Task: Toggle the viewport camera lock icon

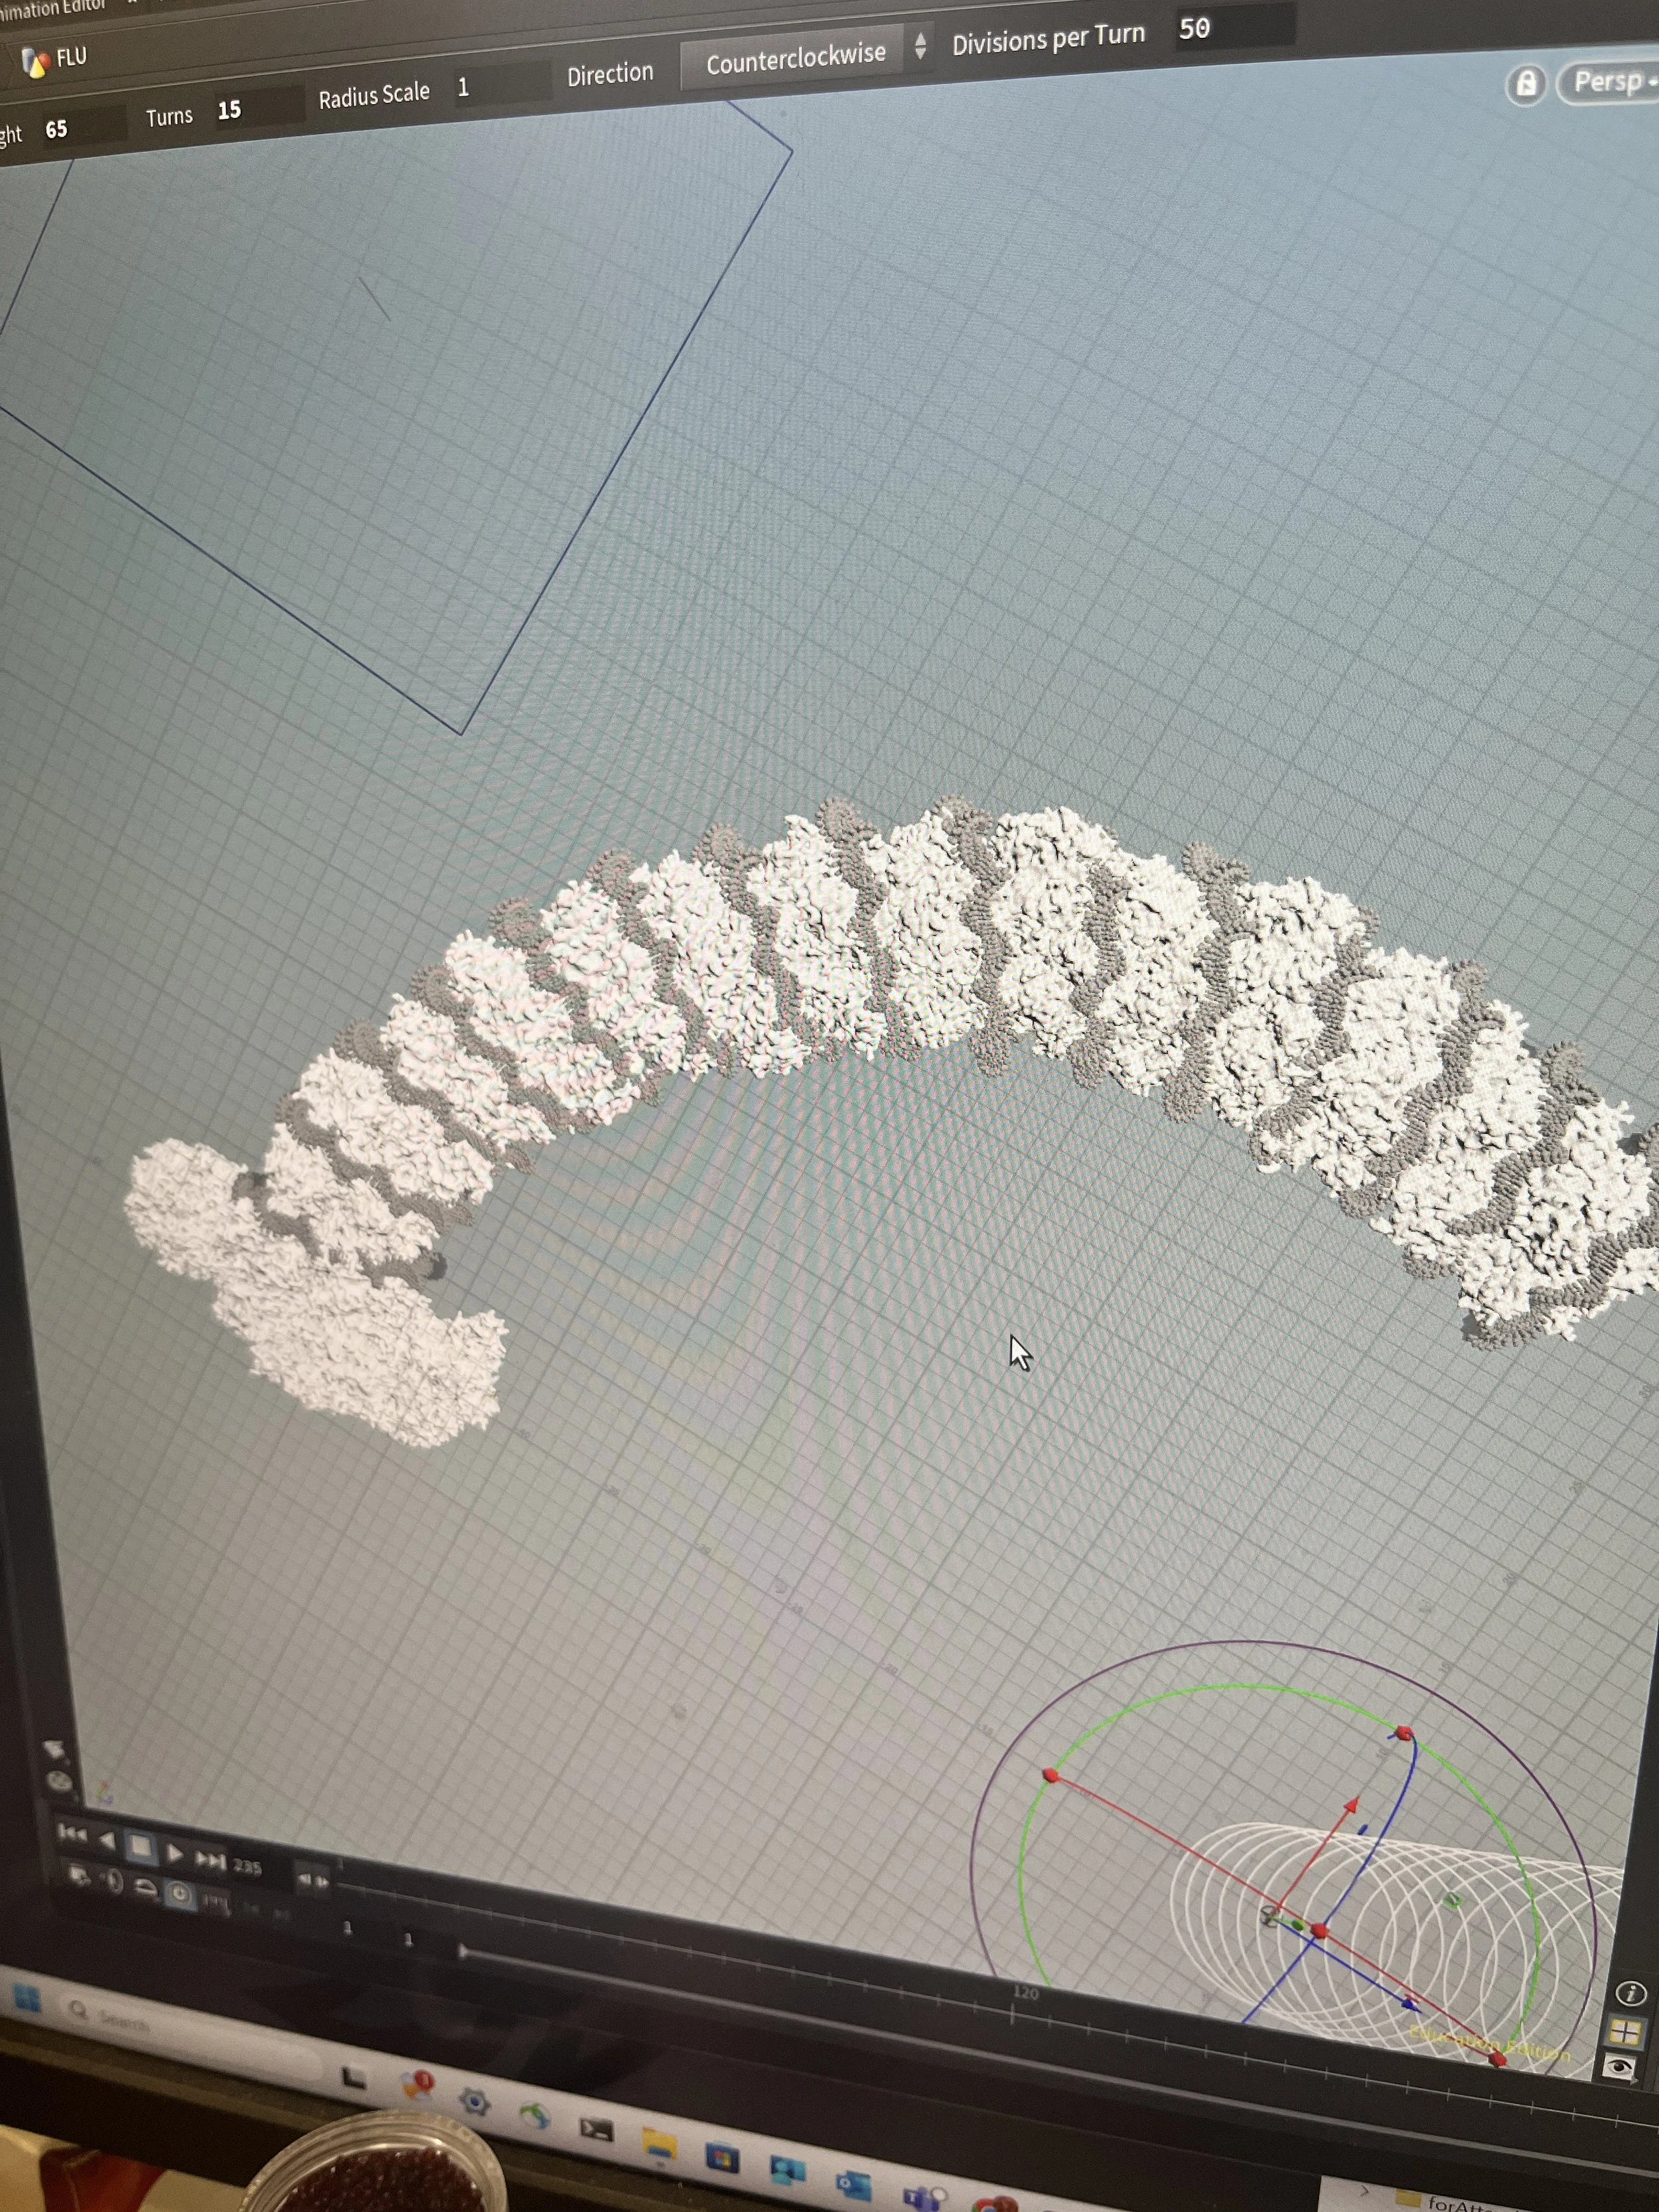Action: pos(1525,84)
